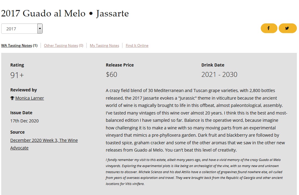The width and height of the screenshot is (299, 195).
Task: Click the italic estate visit note
Action: [x=194, y=172]
